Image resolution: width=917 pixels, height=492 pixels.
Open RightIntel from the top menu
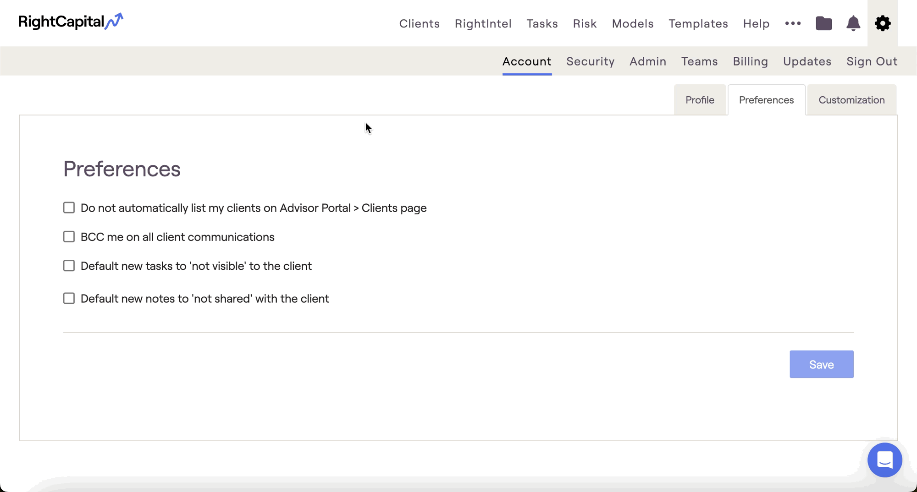(483, 23)
